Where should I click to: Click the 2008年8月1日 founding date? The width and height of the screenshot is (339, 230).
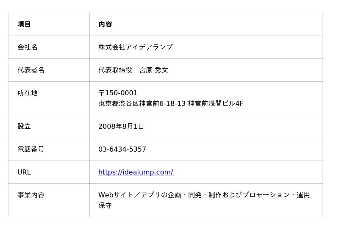point(121,126)
